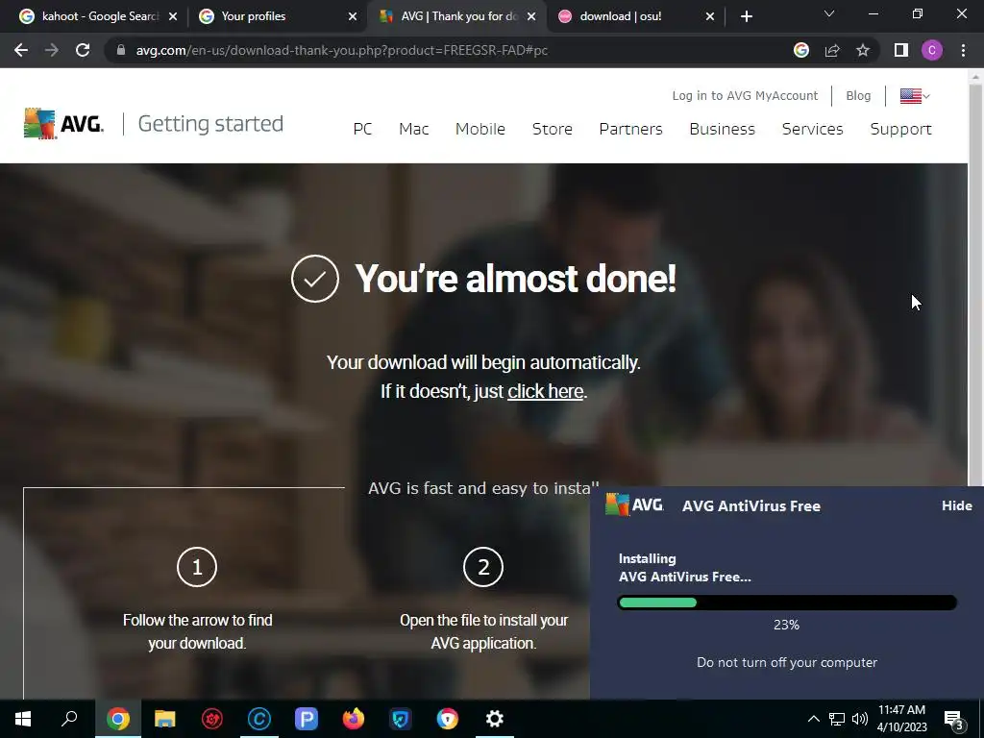Open Chrome from taskbar
The image size is (984, 738).
coord(117,719)
